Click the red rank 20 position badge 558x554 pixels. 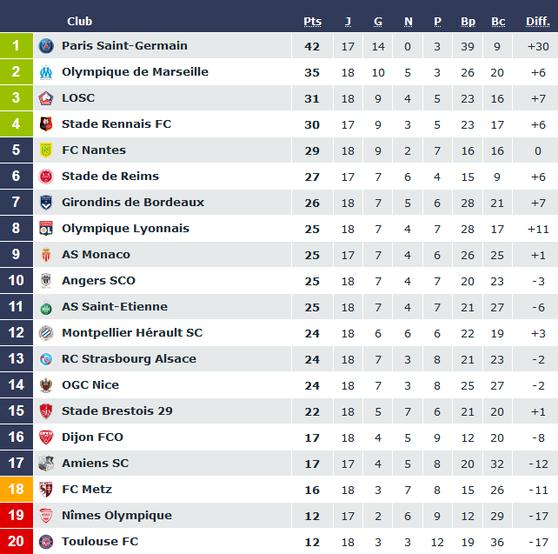[16, 542]
